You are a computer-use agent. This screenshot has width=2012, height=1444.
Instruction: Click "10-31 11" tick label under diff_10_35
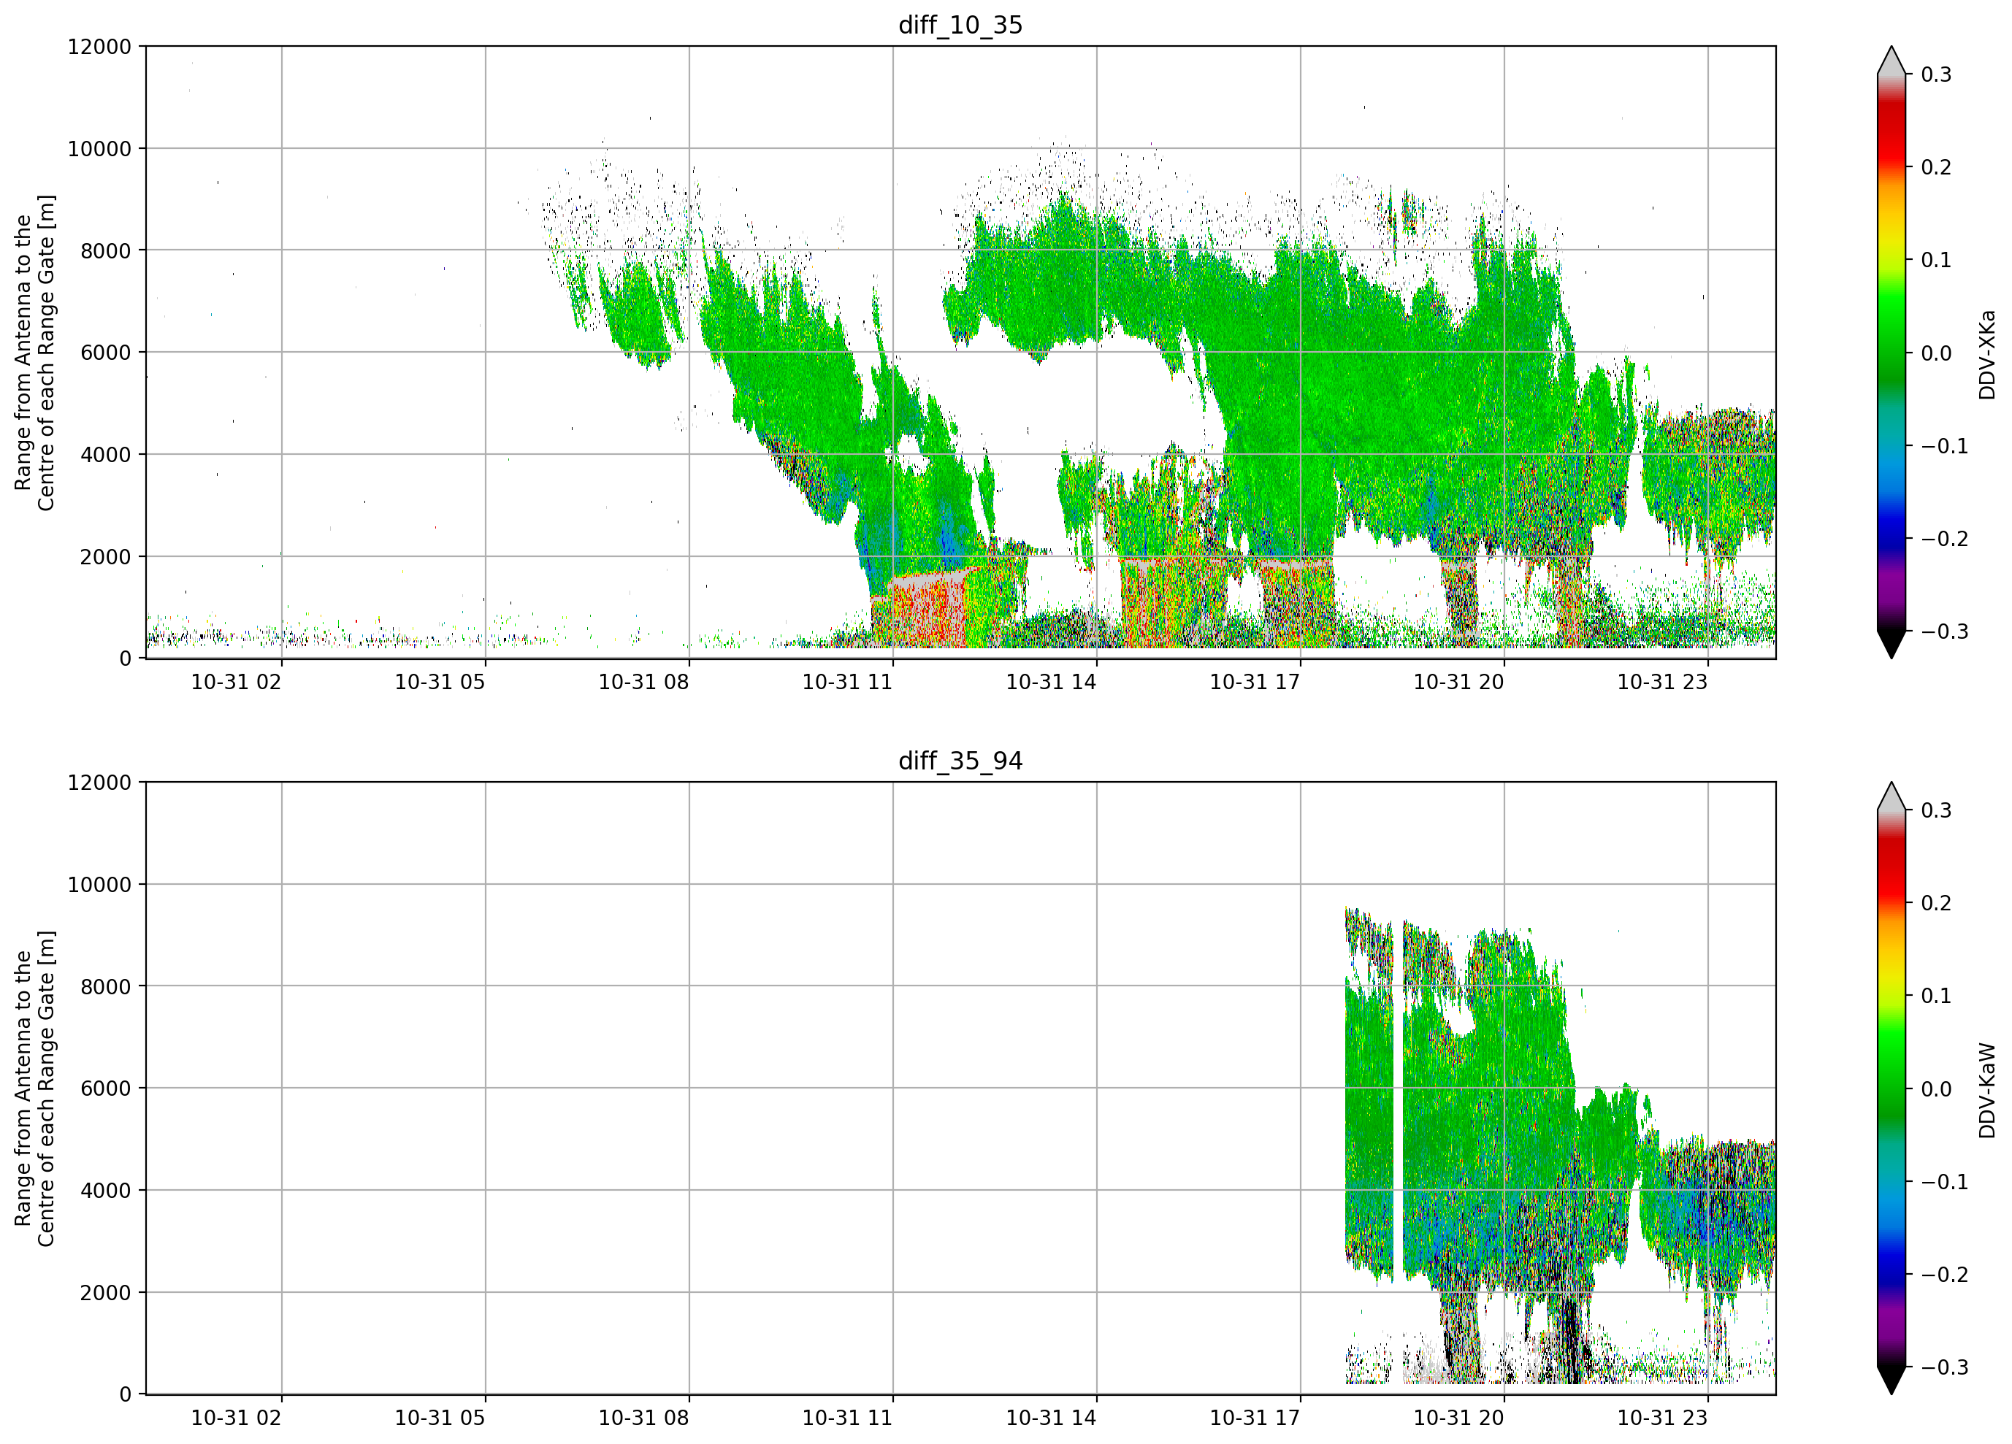coord(847,682)
